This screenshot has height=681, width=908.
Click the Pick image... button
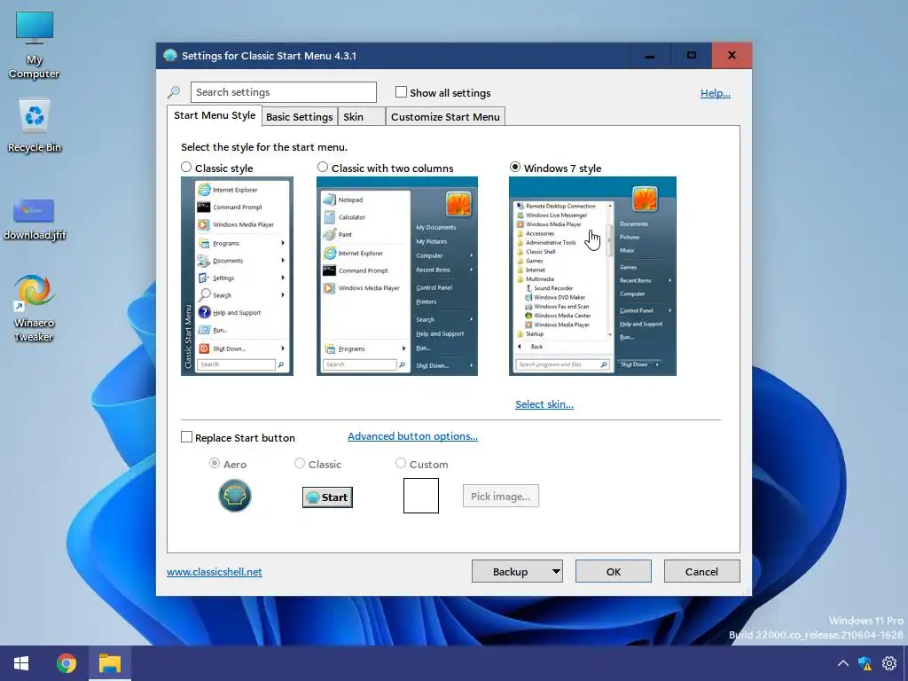coord(501,497)
